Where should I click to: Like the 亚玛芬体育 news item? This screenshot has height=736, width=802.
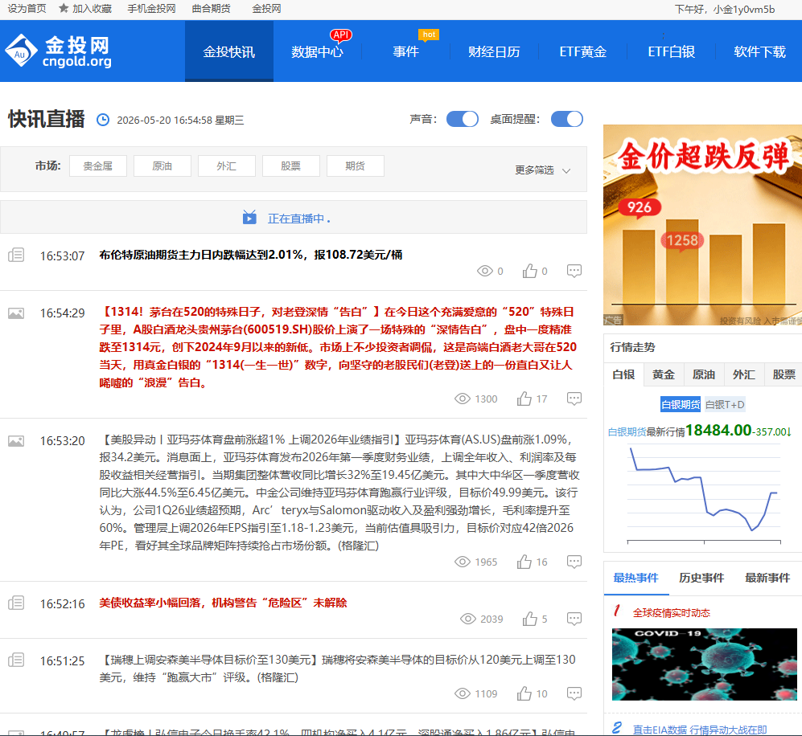click(524, 562)
